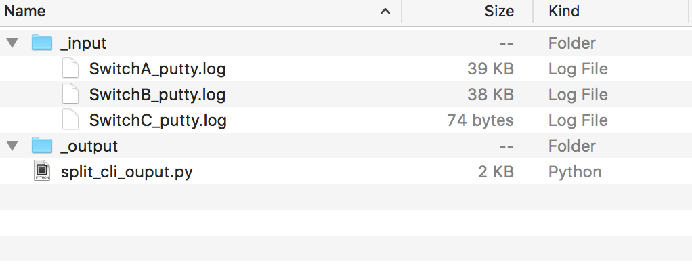Select the _output folder name
692x264 pixels.
point(89,146)
